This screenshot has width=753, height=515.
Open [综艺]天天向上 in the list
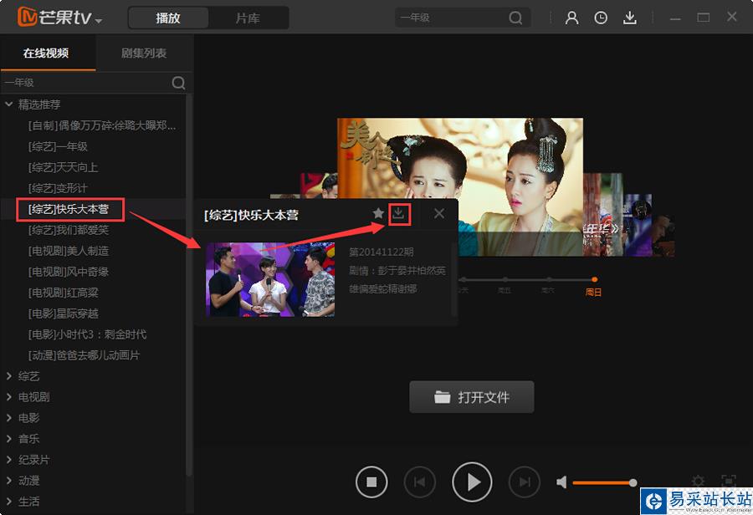tap(63, 167)
